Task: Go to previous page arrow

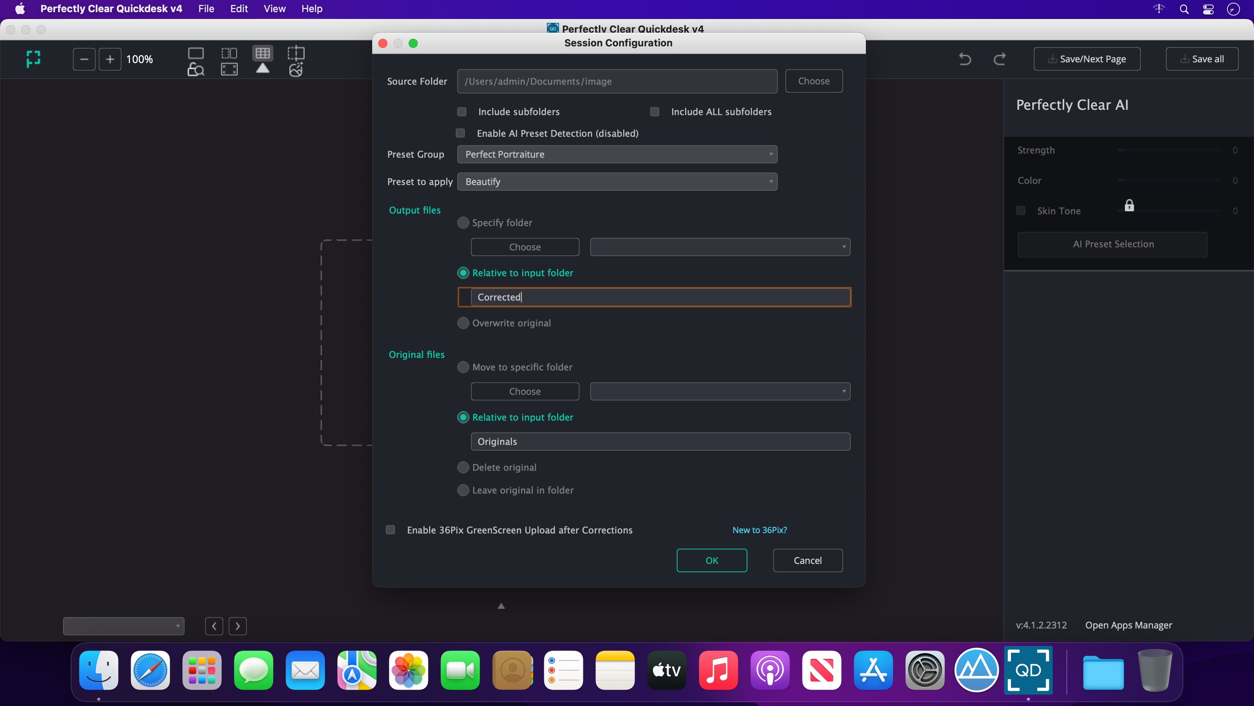Action: pyautogui.click(x=214, y=626)
